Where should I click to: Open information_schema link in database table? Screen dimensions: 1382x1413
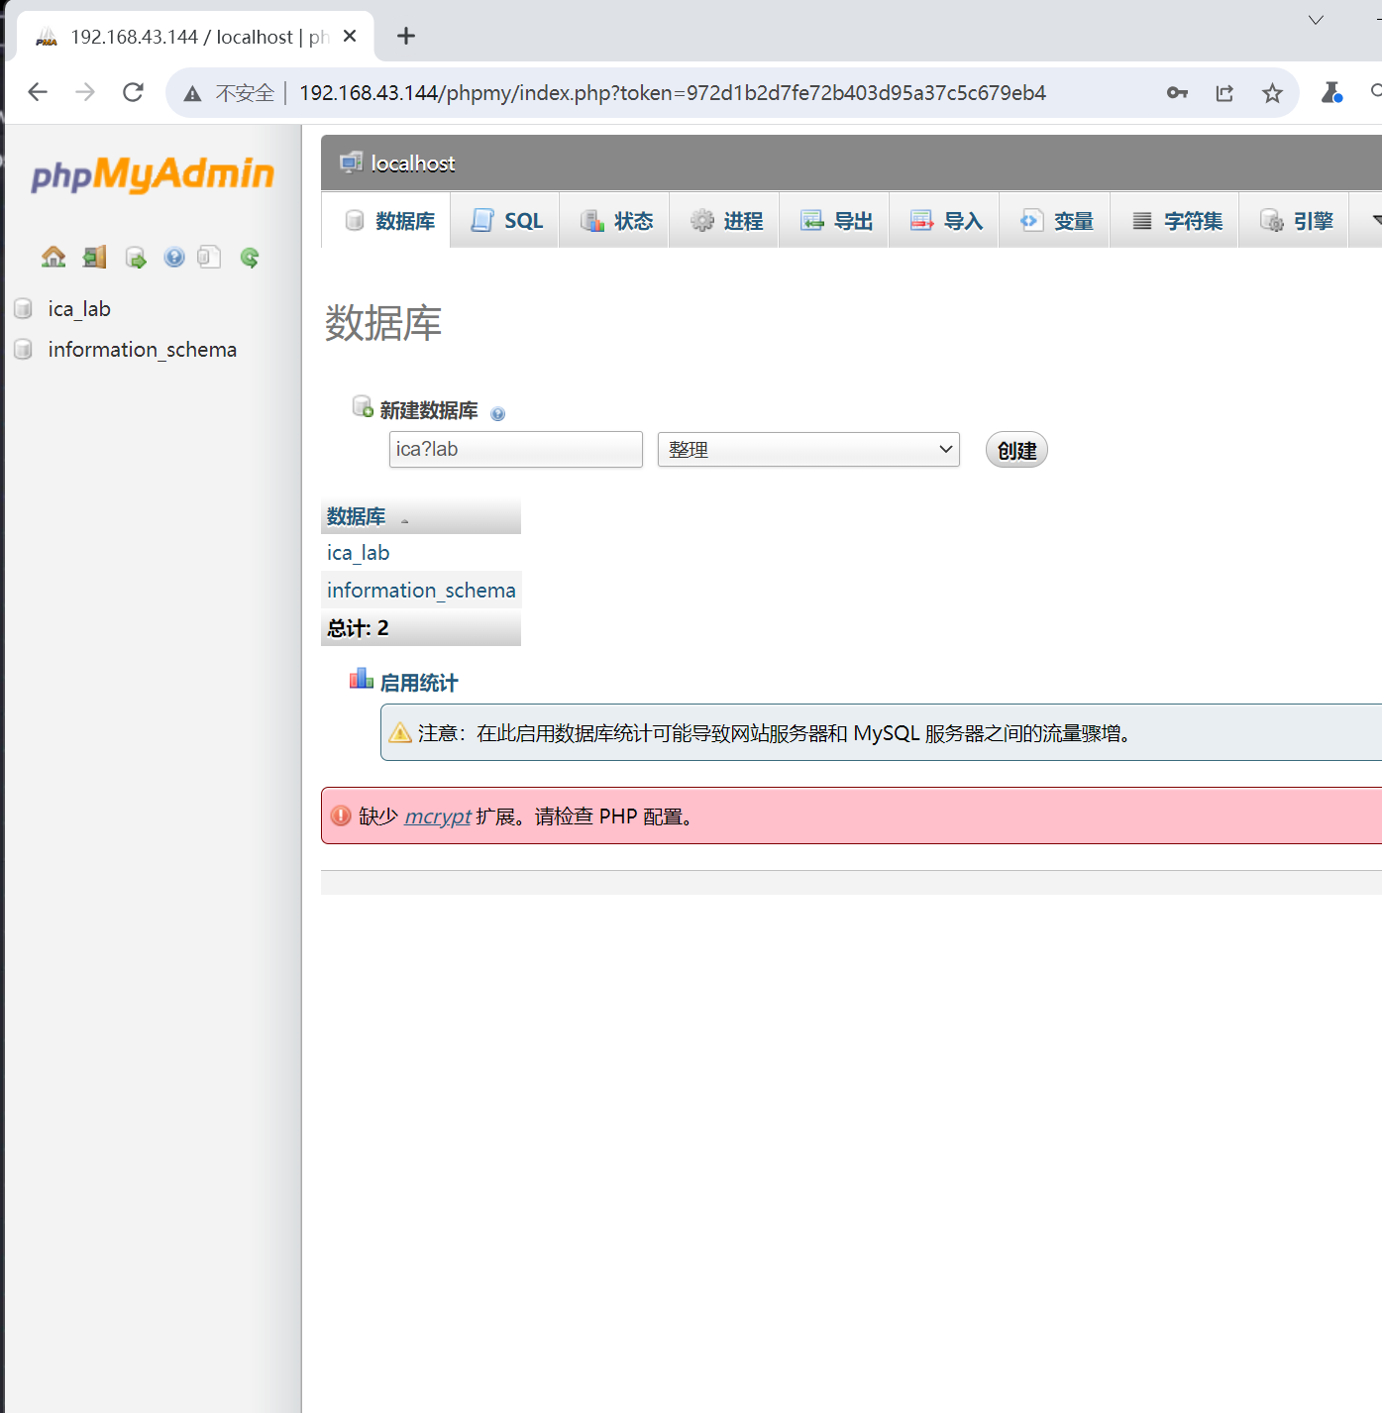[421, 591]
